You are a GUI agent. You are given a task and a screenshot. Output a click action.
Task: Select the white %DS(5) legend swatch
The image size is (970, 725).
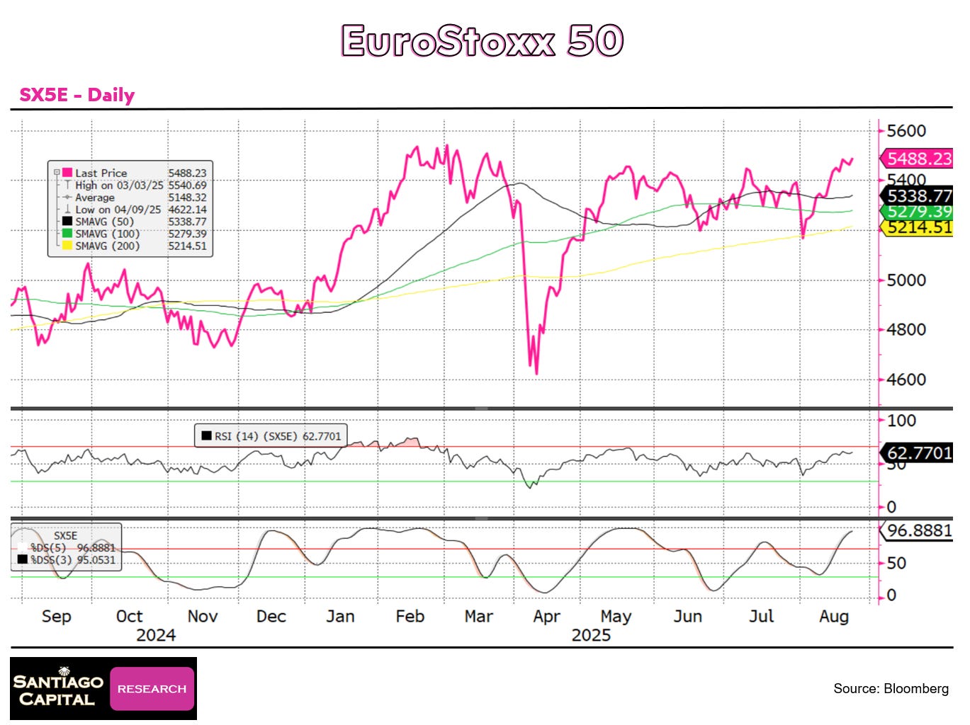[23, 547]
